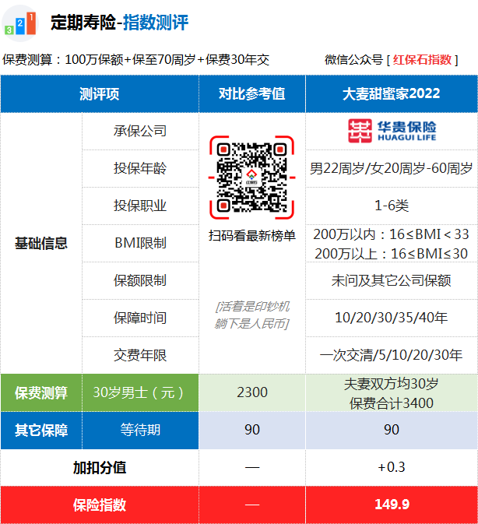Click the '大麦甜蜜家2022' column header
The height and width of the screenshot is (524, 478).
[x=391, y=93]
